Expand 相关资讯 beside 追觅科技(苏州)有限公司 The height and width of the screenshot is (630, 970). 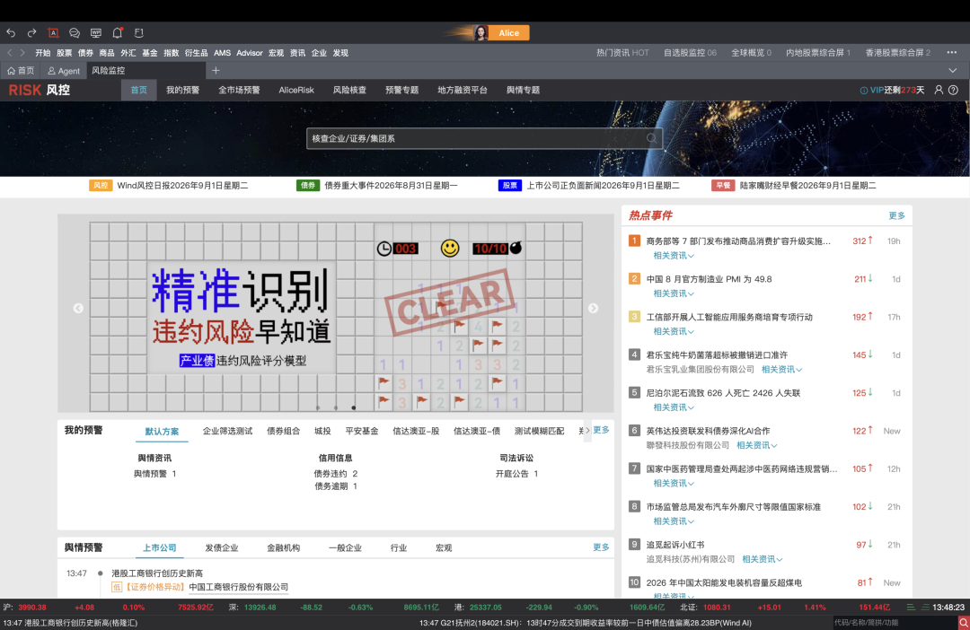[763, 559]
